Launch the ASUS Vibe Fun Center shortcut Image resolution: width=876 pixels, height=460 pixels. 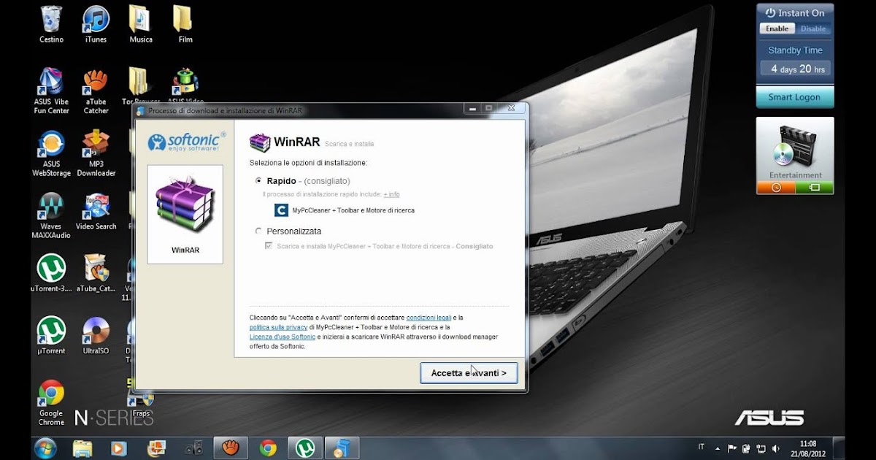[51, 91]
